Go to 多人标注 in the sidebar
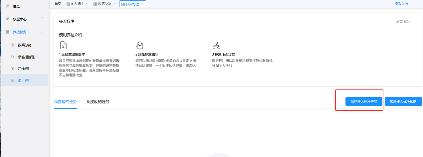The width and height of the screenshot is (423, 157). pos(25,81)
